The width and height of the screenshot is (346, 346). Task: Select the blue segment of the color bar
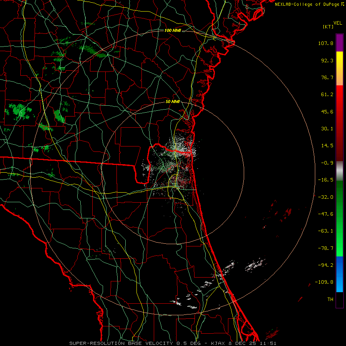339,274
